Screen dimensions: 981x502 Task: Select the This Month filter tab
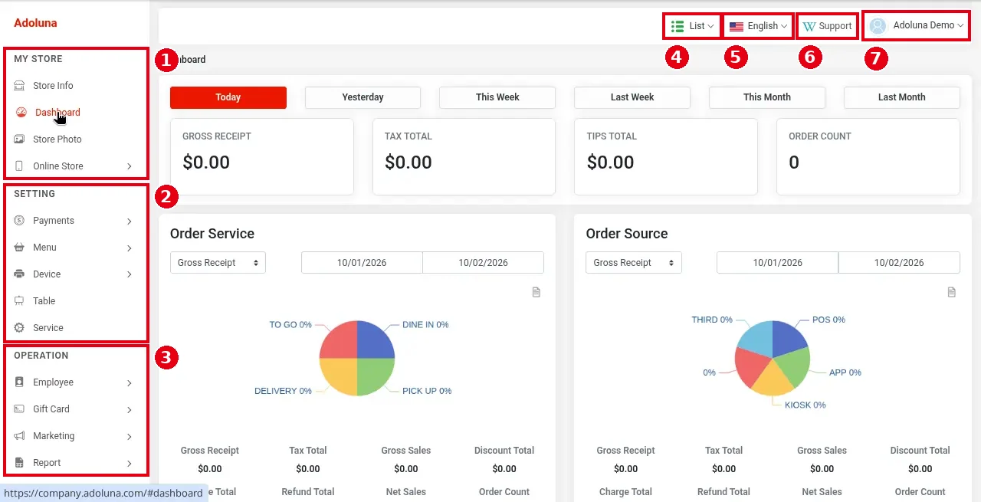767,97
